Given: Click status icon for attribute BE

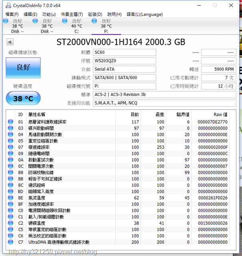Looking at the screenshot, I should pos(11,198).
